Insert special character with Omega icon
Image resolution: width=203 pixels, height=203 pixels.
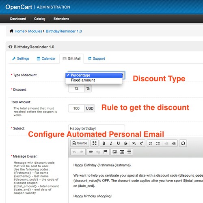(x=183, y=143)
